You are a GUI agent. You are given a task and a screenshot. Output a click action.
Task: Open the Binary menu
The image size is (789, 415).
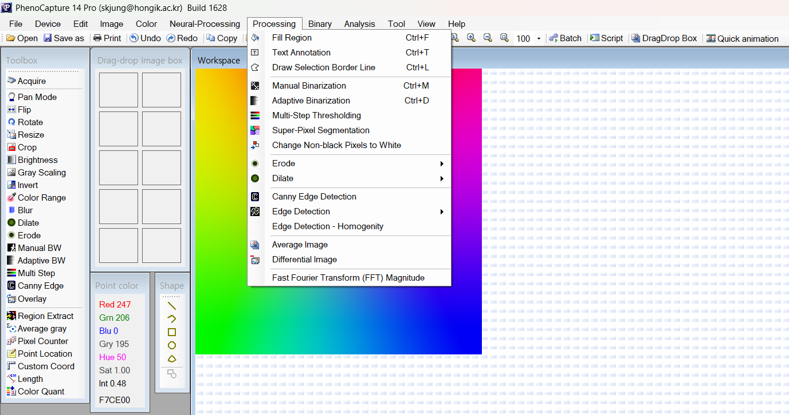tap(320, 24)
